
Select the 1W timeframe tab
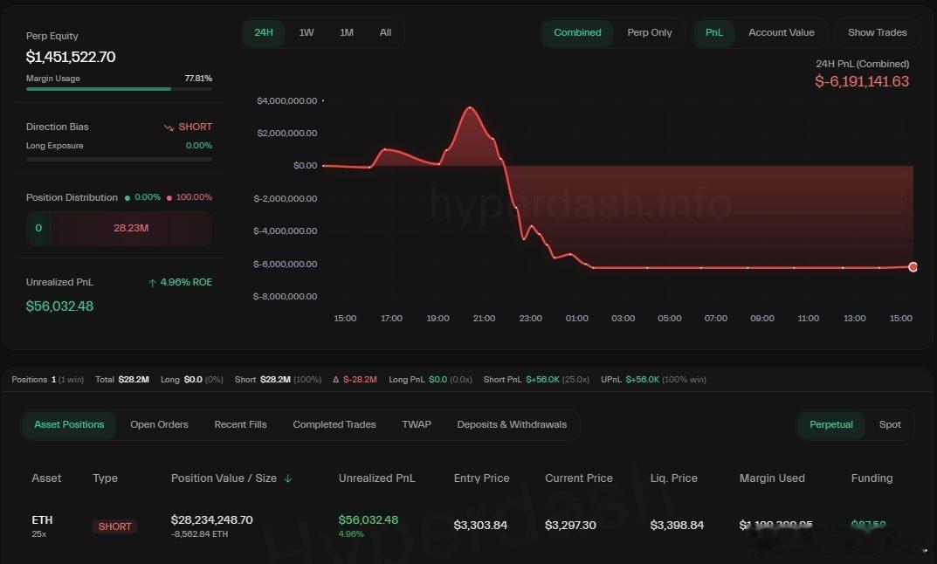tap(307, 32)
